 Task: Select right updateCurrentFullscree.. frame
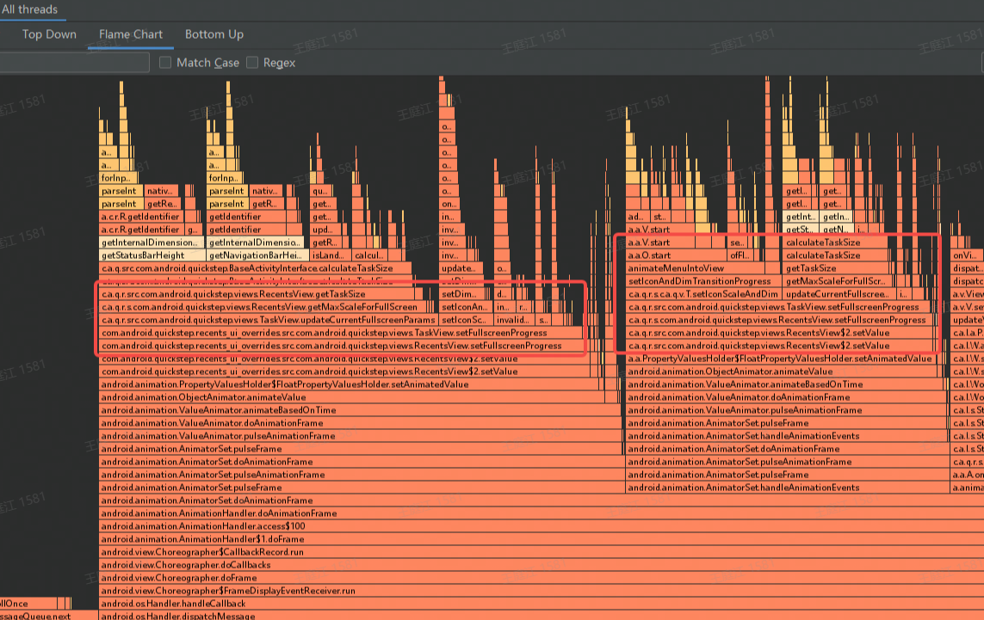839,295
